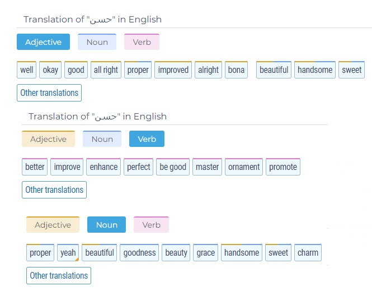Select the highlighted blue Adjective tab
Viewport: 372px width, 300px height.
(x=43, y=42)
